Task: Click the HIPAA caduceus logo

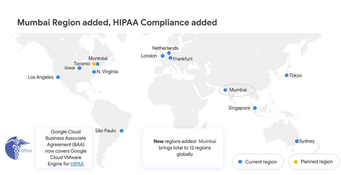Action: click(x=18, y=148)
